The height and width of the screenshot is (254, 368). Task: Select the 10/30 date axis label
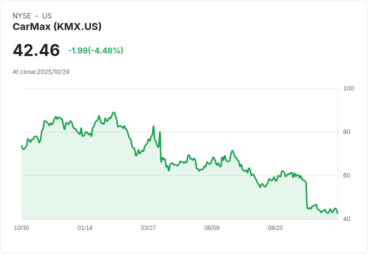pyautogui.click(x=21, y=228)
